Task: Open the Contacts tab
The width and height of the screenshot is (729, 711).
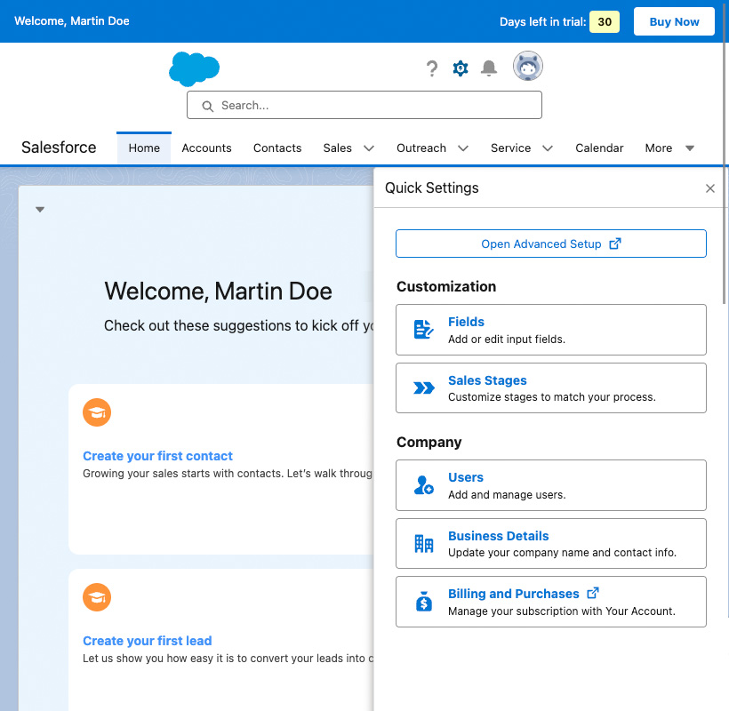Action: click(277, 148)
